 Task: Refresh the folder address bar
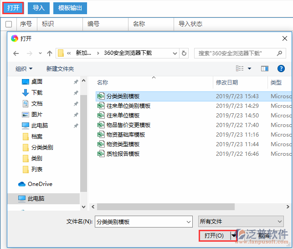point(184,53)
